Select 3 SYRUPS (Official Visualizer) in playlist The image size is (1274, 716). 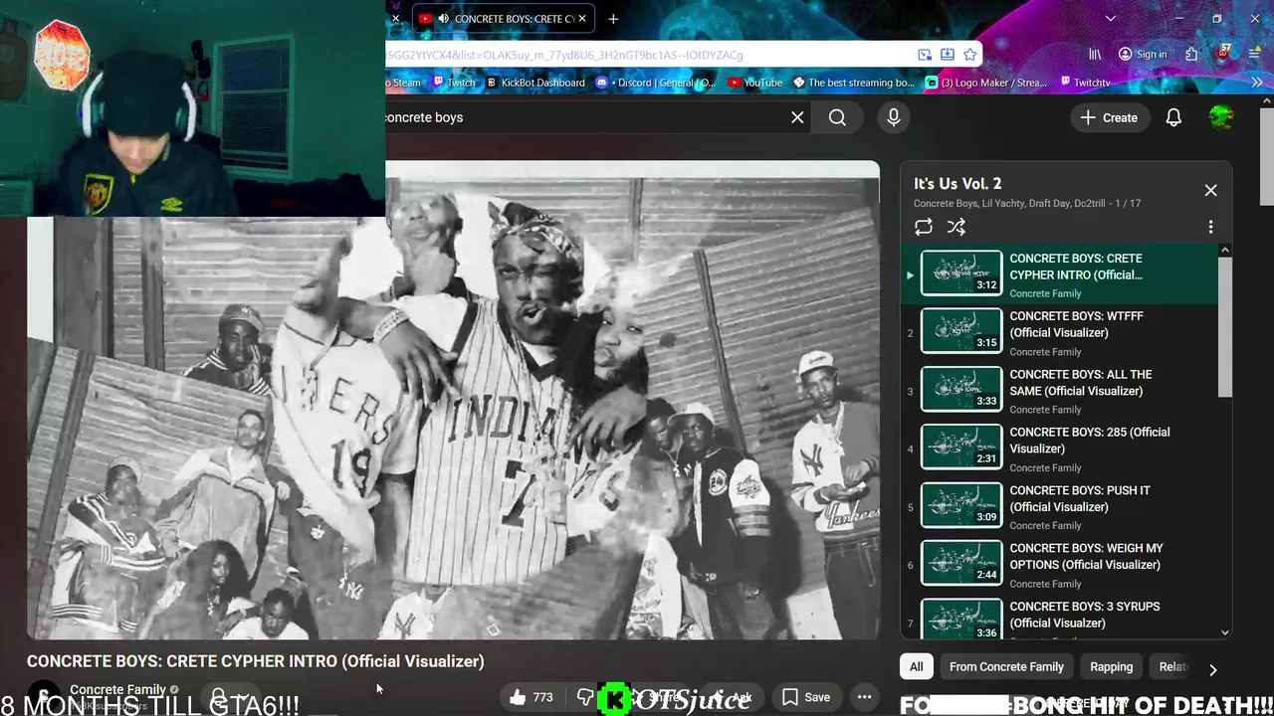coord(1059,617)
